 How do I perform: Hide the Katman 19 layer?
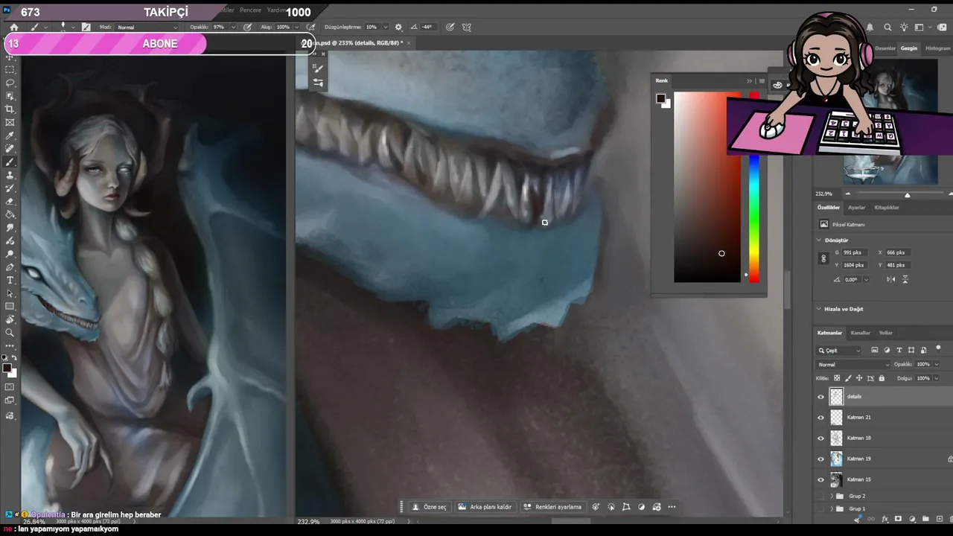(821, 459)
